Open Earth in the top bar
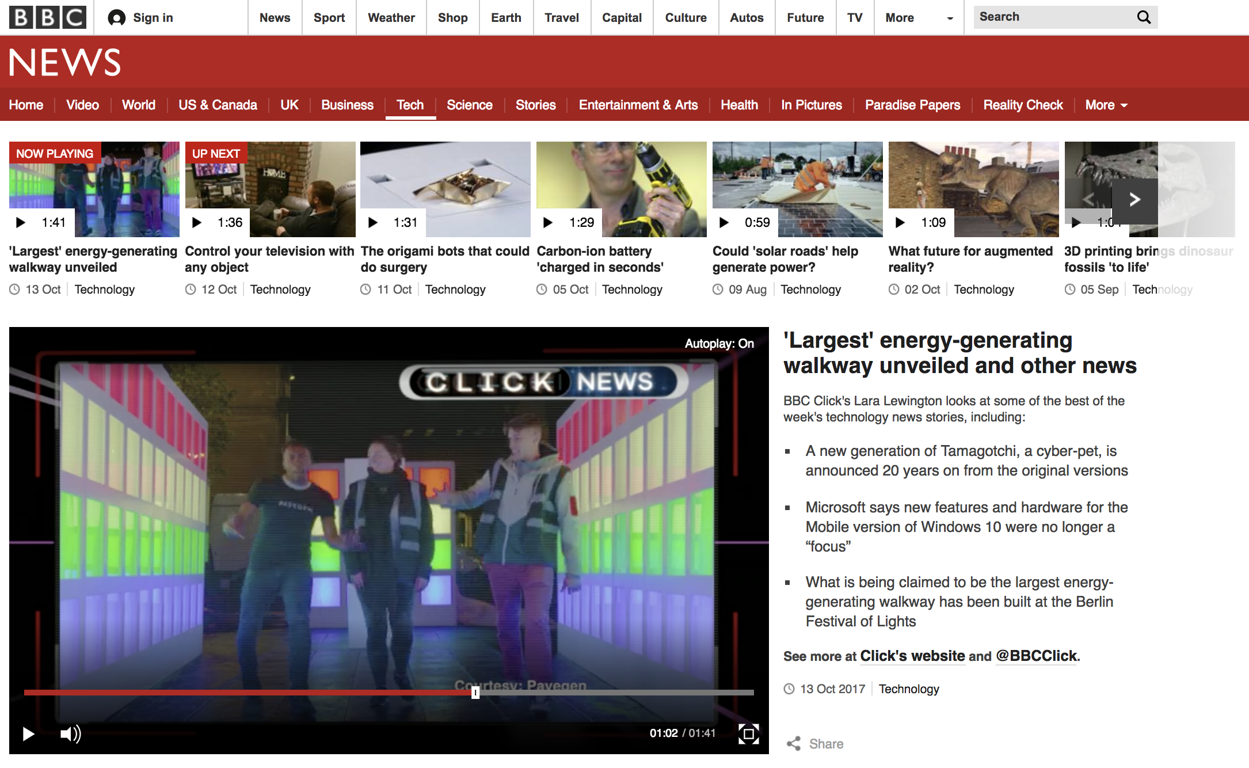Viewport: 1249px width, 768px height. point(507,18)
